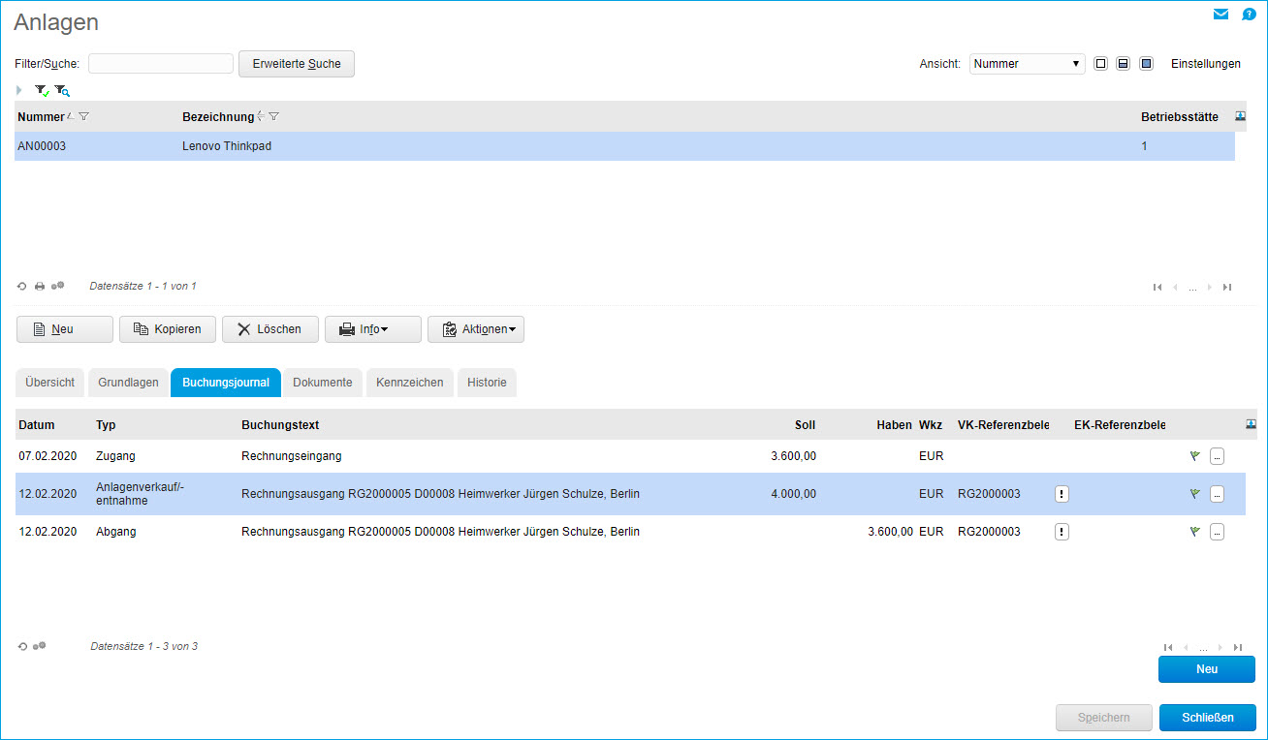Open the mail envelope icon
The width and height of the screenshot is (1268, 740).
[x=1220, y=15]
